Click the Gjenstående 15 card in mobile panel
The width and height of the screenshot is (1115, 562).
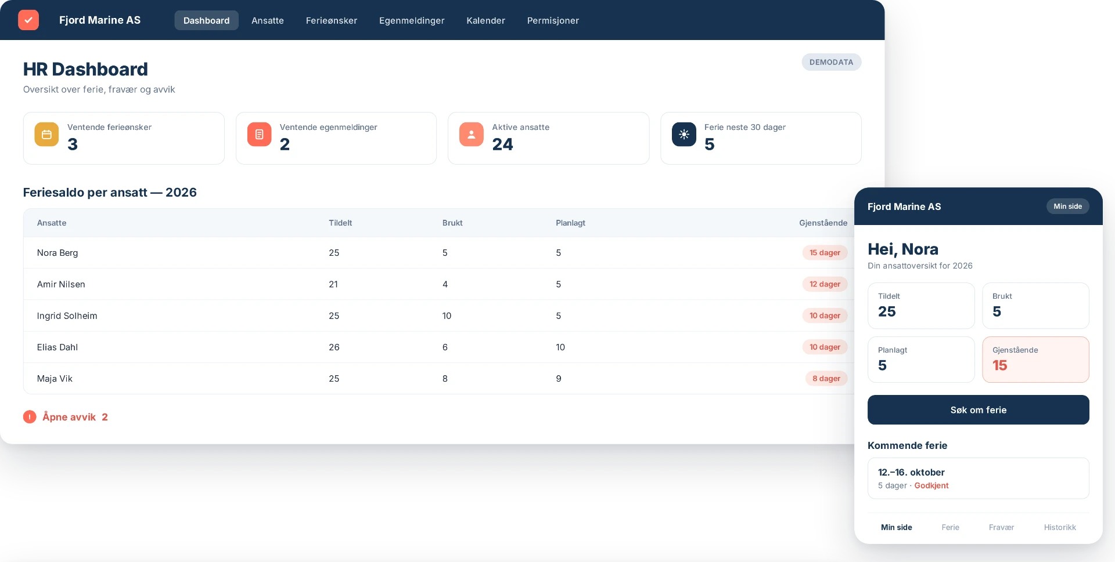pyautogui.click(x=1035, y=360)
